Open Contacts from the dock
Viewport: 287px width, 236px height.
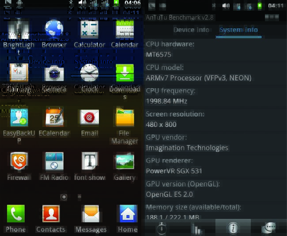[x=51, y=214]
